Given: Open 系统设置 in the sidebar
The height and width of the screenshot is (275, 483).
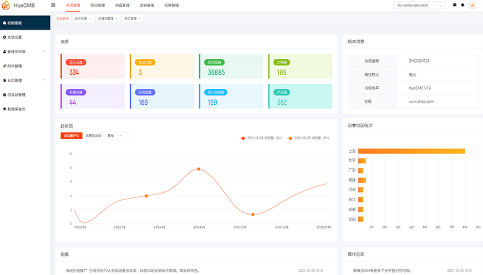Looking at the screenshot, I should (x=25, y=37).
